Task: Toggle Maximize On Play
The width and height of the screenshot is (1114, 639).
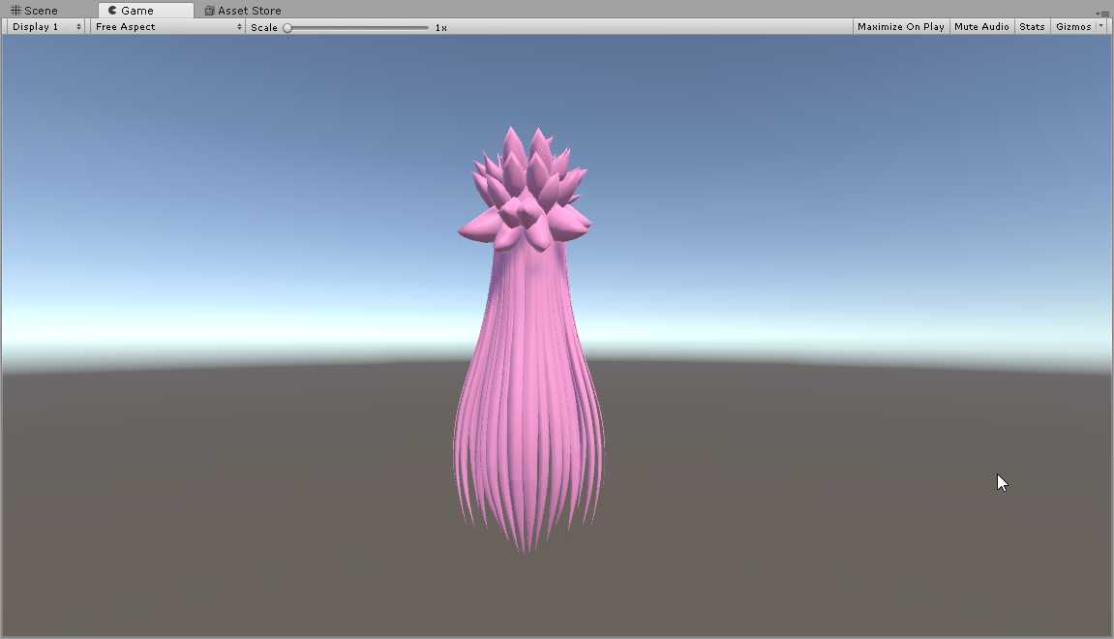Action: click(900, 27)
